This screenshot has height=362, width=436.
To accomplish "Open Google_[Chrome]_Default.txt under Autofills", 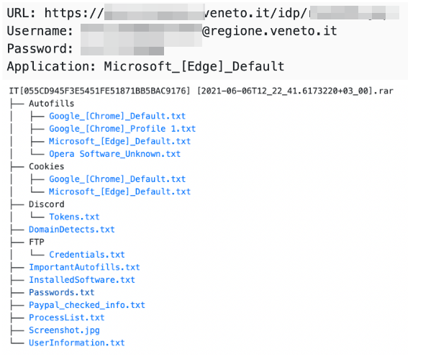I will click(x=117, y=116).
